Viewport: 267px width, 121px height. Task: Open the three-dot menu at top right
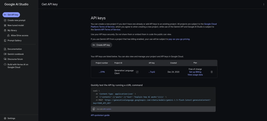click(x=264, y=4)
